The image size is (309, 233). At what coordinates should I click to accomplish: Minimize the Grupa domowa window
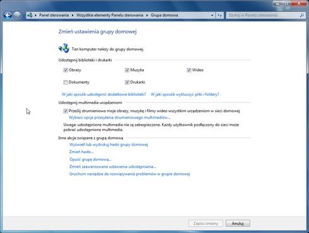click(277, 3)
